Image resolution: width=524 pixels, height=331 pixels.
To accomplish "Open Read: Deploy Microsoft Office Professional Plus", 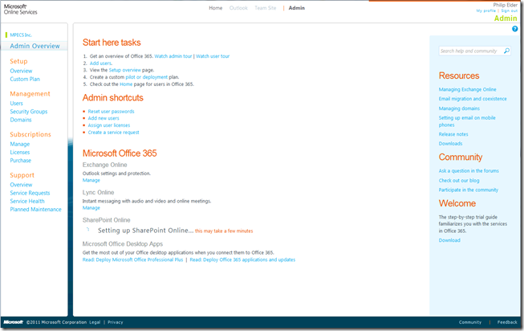I will tap(132, 259).
